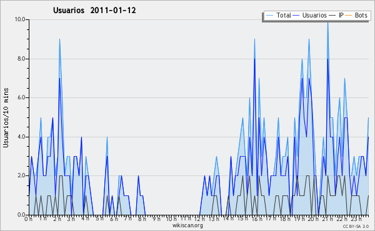Screen dimensions: 375x231
Task: Click the "2 h" x-axis label
Action: 57,219
